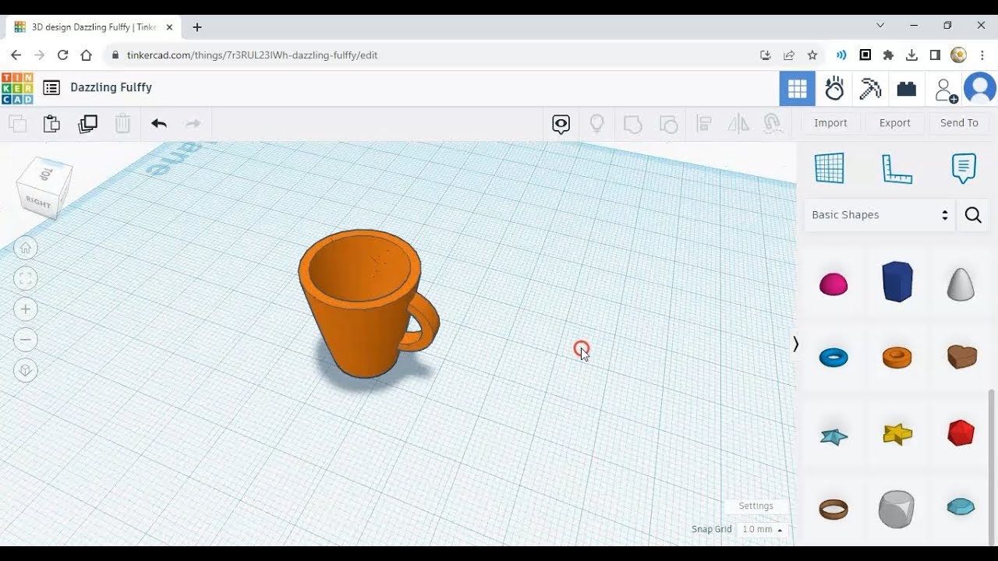The width and height of the screenshot is (998, 561).
Task: Click the view cube to rotate view
Action: (44, 187)
